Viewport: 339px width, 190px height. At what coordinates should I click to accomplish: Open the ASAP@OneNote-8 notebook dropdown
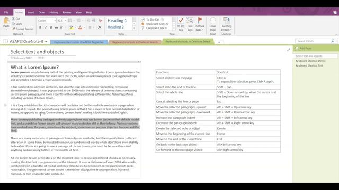coord(46,42)
